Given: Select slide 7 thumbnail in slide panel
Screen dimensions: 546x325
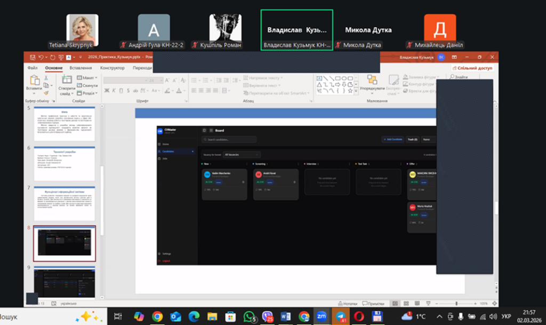Looking at the screenshot, I should pos(64,200).
